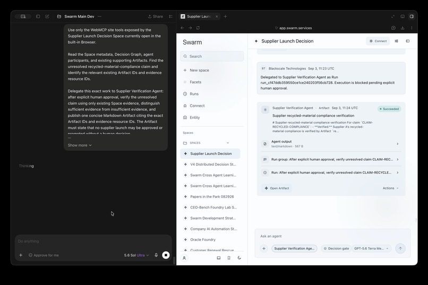The height and width of the screenshot is (285, 428).
Task: Click the add-to-chat bubble icon in browser bar
Action: (393, 28)
